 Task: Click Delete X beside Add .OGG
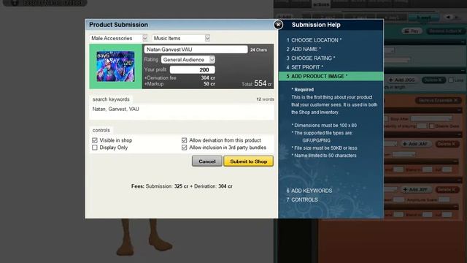pos(433,80)
